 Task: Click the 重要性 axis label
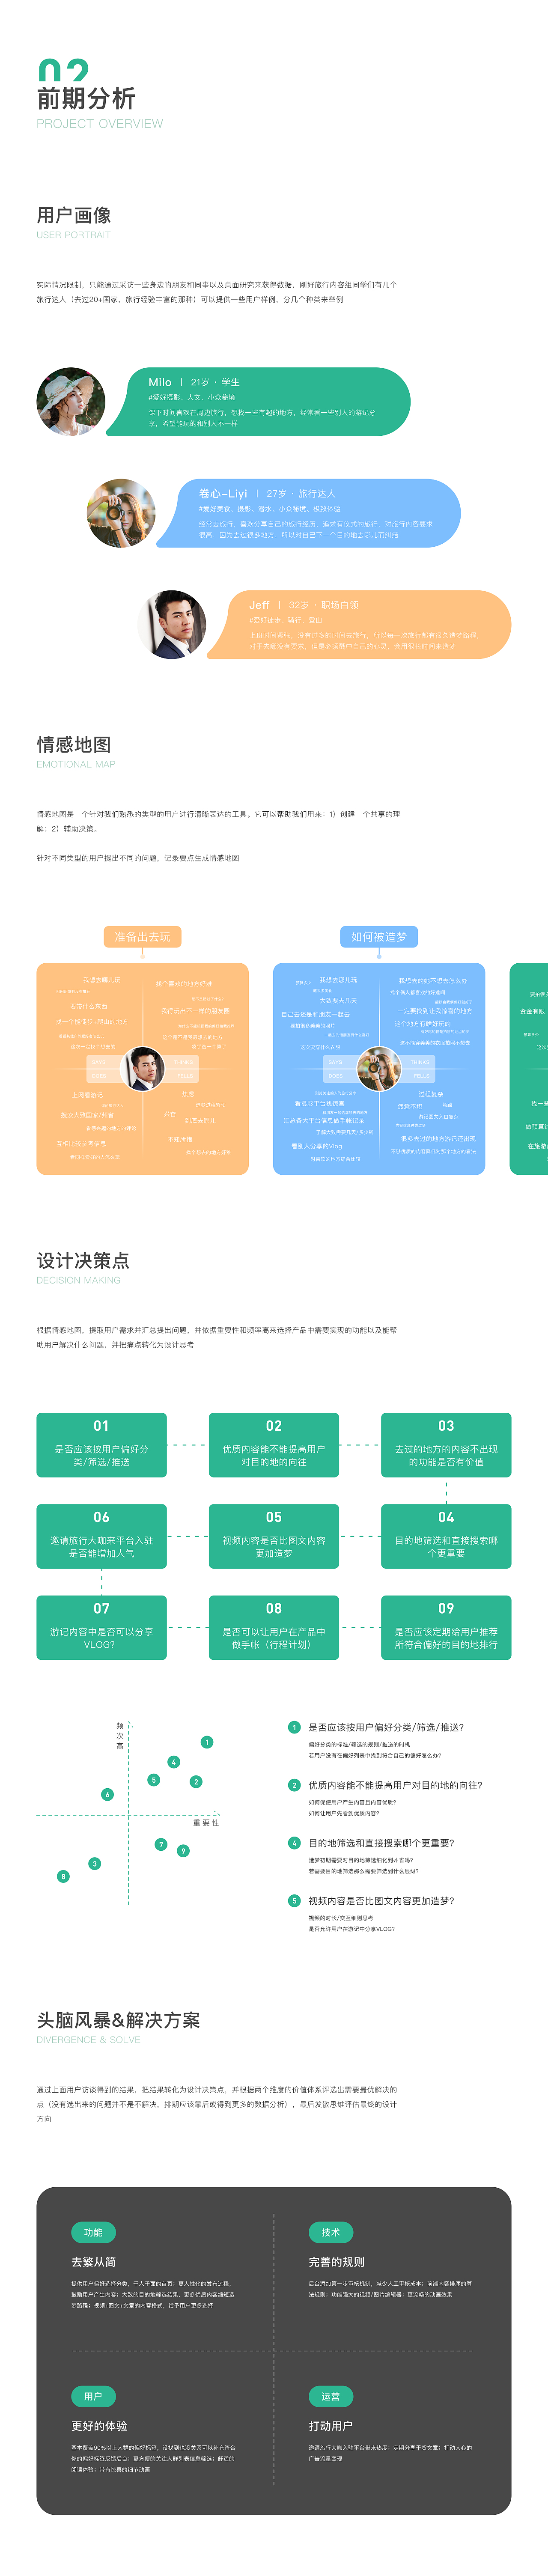(206, 1823)
